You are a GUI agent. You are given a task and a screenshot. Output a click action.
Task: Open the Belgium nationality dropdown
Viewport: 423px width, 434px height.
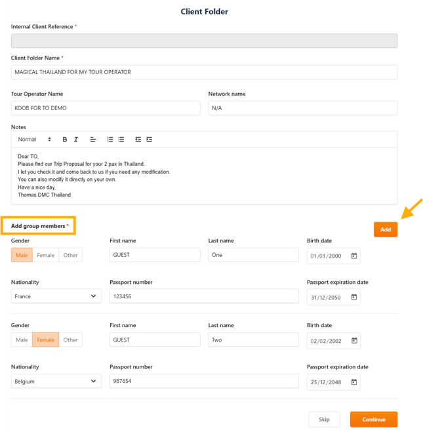[56, 381]
